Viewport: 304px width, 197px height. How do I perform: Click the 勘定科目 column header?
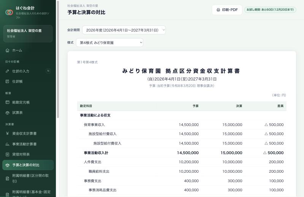[x=86, y=106]
